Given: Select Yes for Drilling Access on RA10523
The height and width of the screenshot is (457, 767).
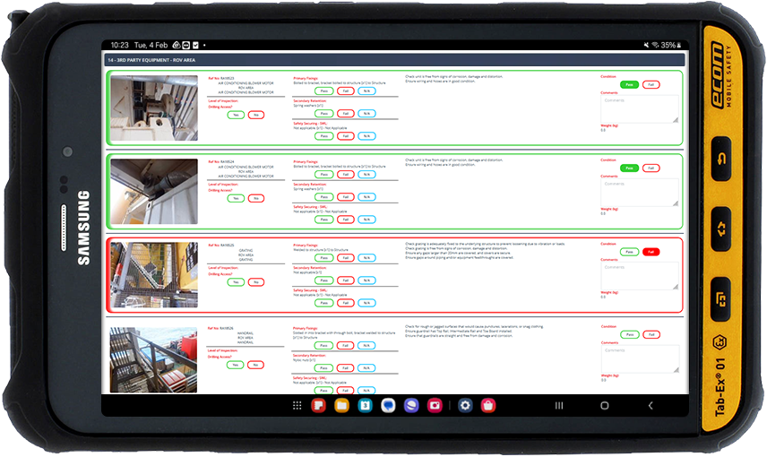Looking at the screenshot, I should coord(236,115).
